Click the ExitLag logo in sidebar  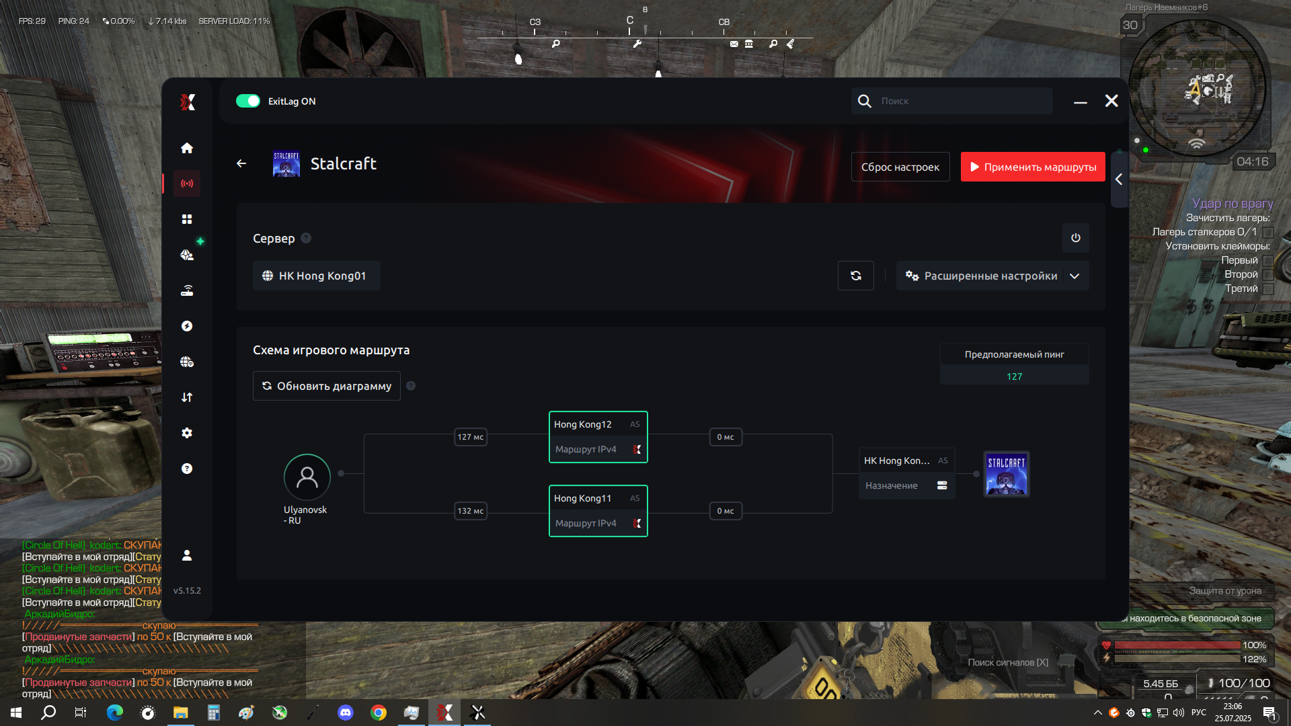tap(188, 102)
